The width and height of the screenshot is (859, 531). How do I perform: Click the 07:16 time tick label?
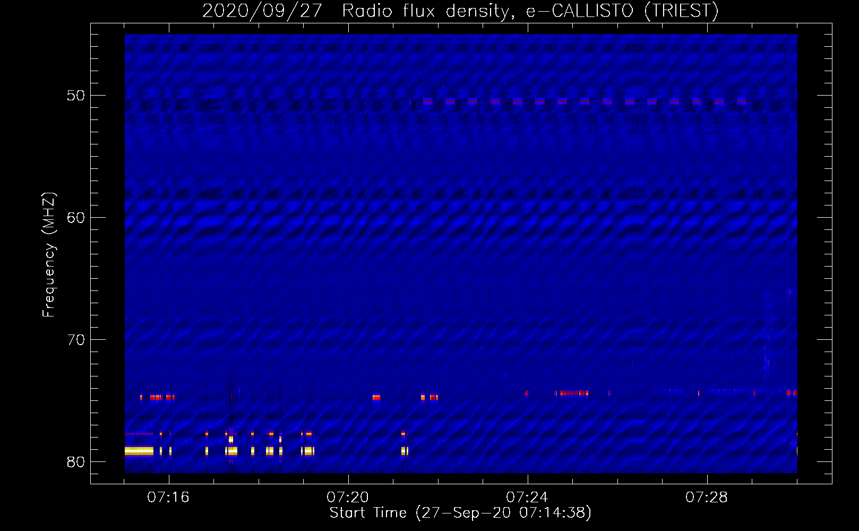168,498
